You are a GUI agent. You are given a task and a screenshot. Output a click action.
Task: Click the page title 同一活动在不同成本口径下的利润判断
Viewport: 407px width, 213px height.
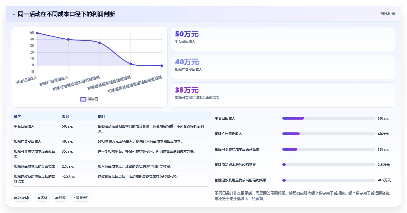[66, 14]
